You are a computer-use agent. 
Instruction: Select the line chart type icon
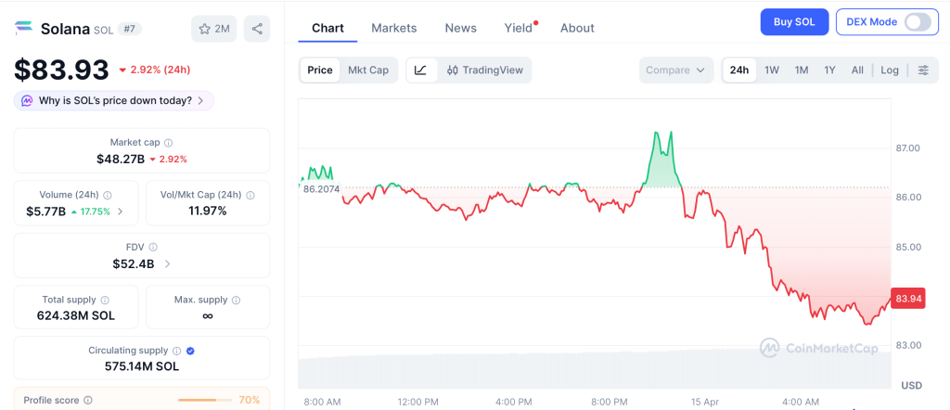tap(420, 70)
